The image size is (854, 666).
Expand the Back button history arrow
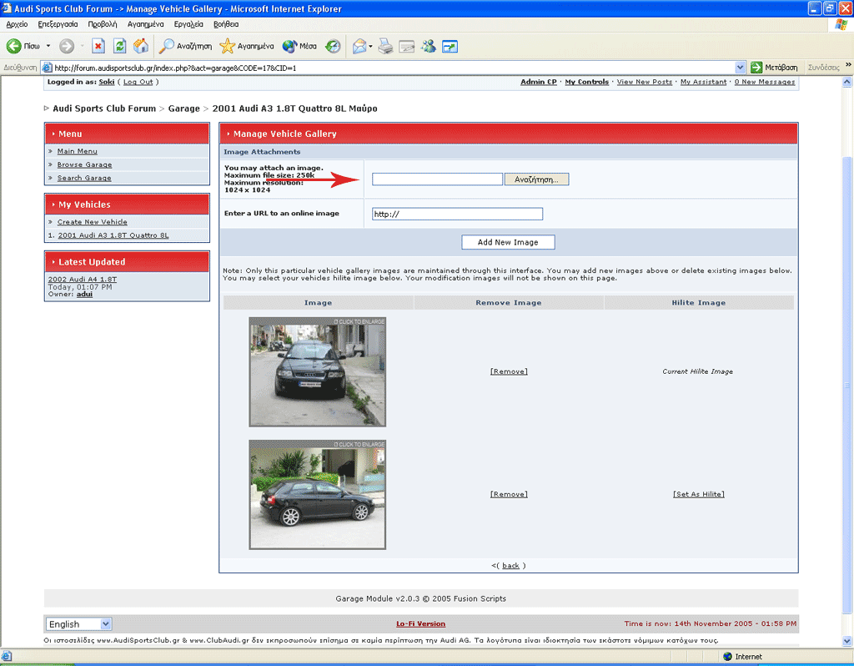coord(48,47)
